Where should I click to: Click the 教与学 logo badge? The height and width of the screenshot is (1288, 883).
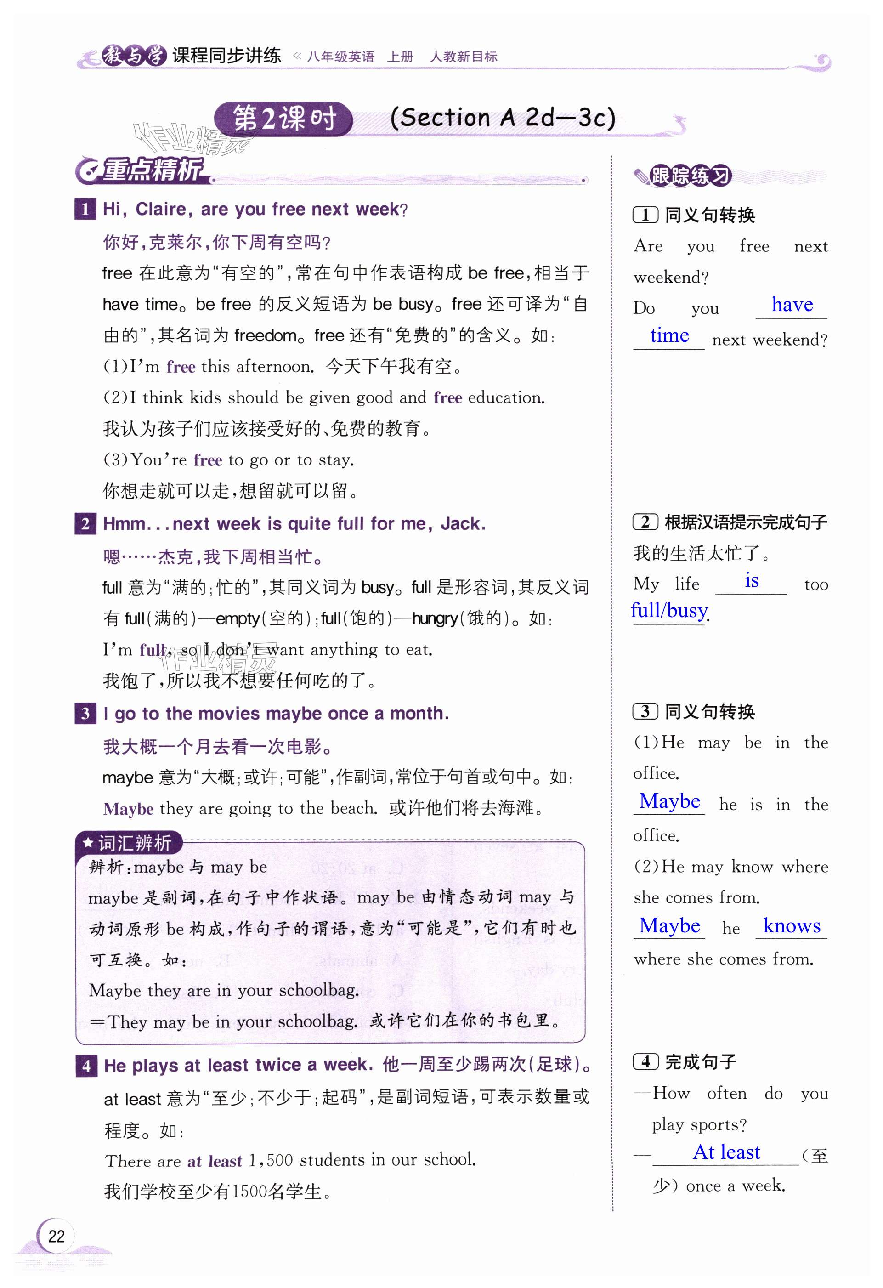click(134, 56)
